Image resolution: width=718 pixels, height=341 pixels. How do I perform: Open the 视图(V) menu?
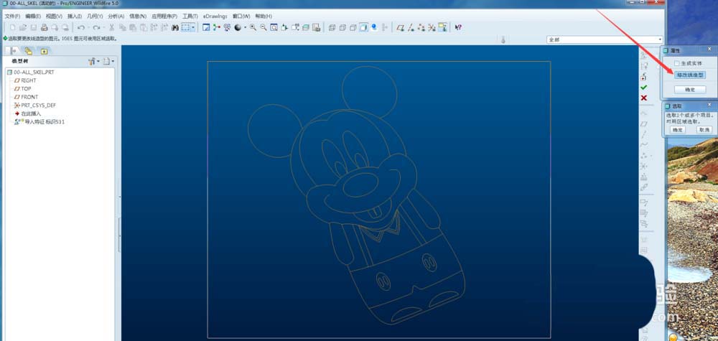pyautogui.click(x=54, y=16)
